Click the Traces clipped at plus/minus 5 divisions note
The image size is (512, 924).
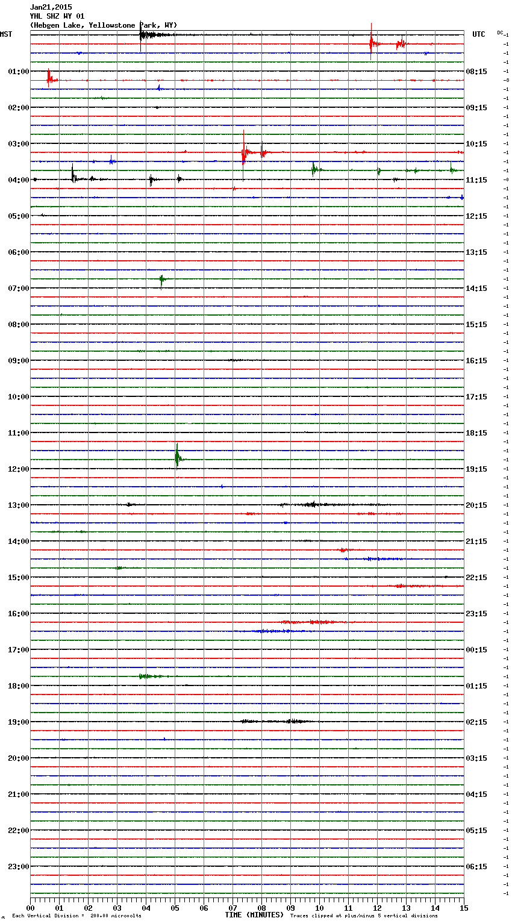pyautogui.click(x=364, y=916)
